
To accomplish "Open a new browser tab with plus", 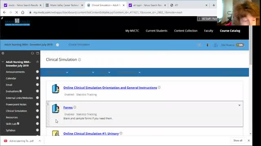I will click(x=214, y=5).
